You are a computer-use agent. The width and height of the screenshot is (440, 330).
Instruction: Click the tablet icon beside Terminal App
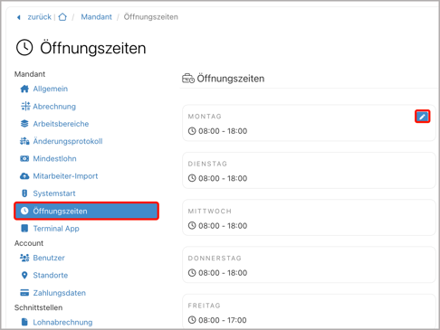pyautogui.click(x=24, y=228)
